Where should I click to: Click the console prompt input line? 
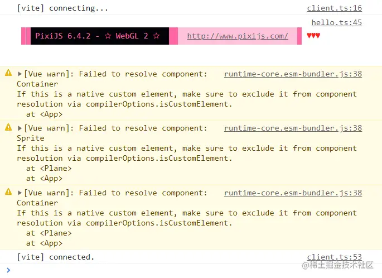[x=191, y=270]
